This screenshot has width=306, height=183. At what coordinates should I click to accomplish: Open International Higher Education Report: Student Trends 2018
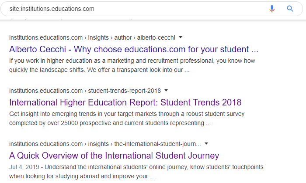tap(125, 102)
